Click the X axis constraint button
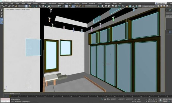This screenshot has height=103, width=172. tap(2, 10)
